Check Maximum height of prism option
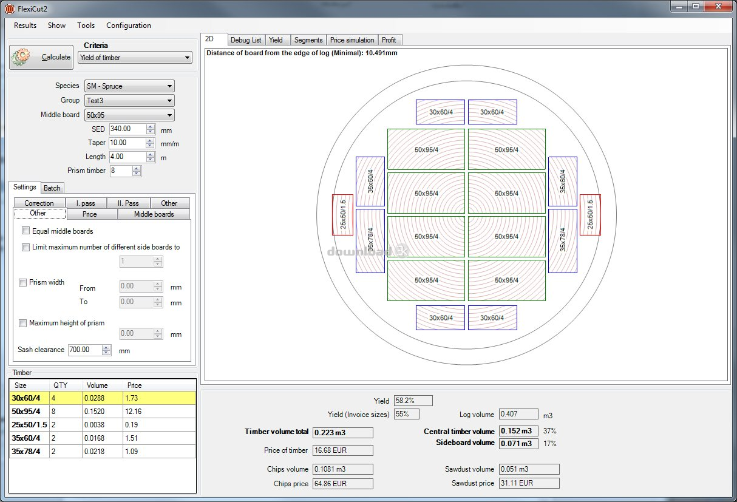The height and width of the screenshot is (502, 737). coord(23,323)
